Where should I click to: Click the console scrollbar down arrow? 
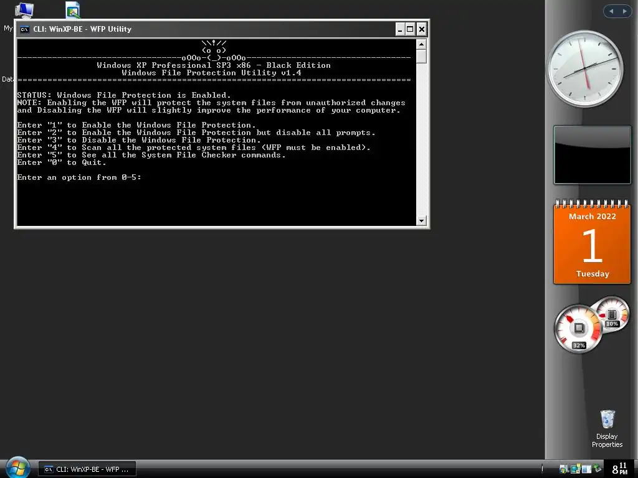coord(421,221)
